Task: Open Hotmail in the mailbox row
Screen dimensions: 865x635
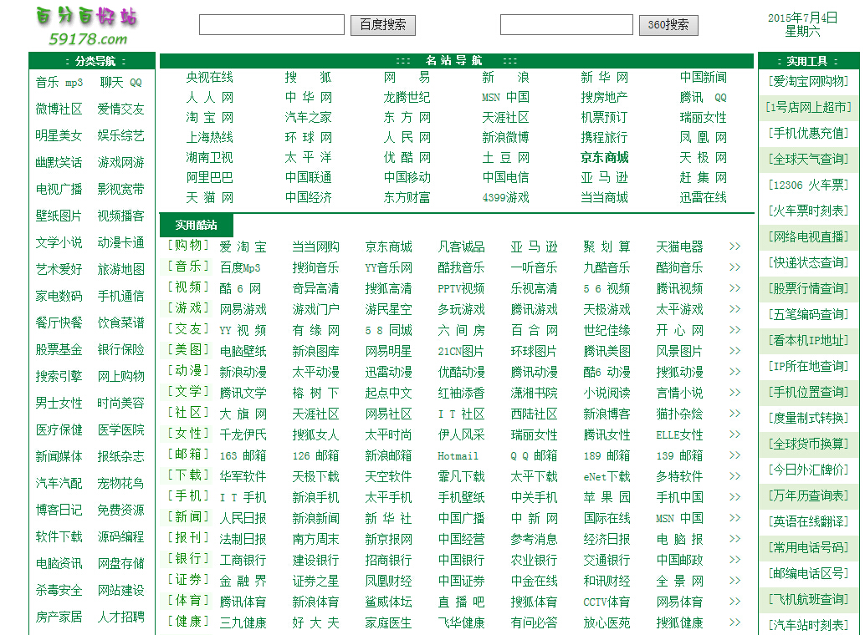Action: (x=458, y=456)
